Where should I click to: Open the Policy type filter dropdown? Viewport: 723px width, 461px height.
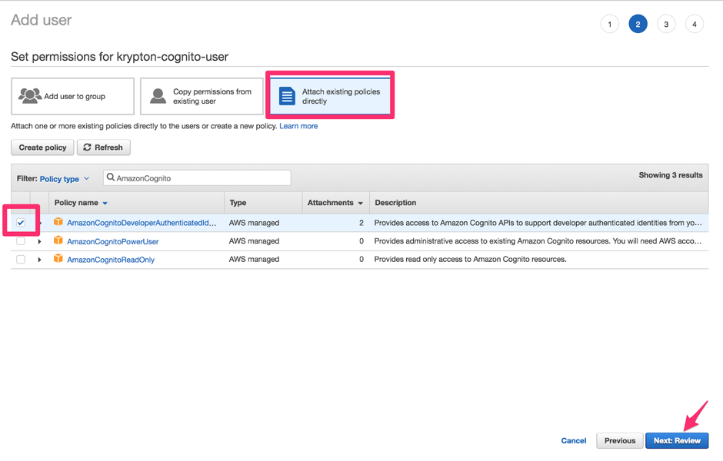pyautogui.click(x=65, y=179)
